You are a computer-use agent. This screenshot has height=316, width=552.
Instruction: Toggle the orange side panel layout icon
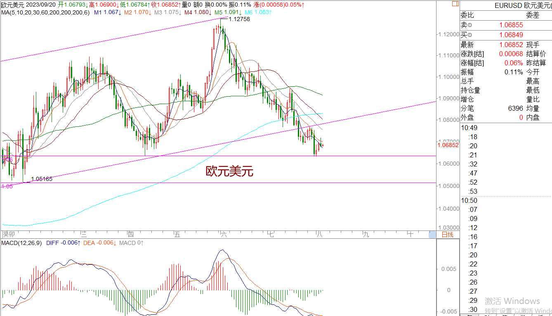tap(455, 4)
